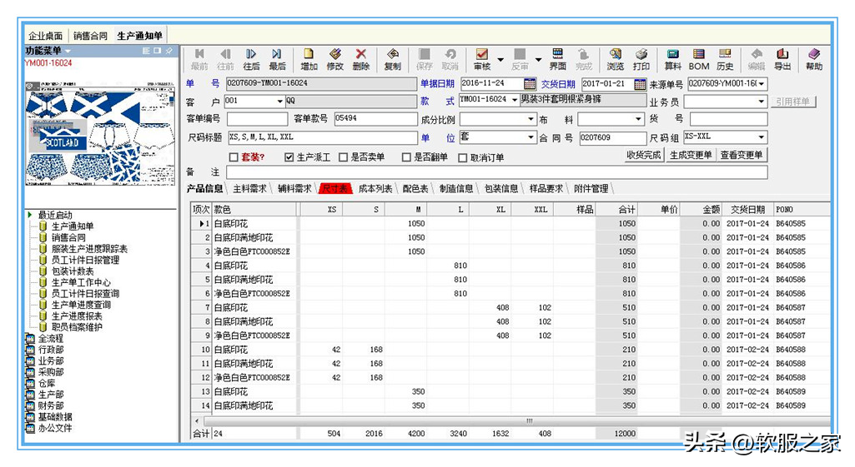Image resolution: width=855 pixels, height=467 pixels.
Task: Click the 导出 (Export) toolbar icon
Action: (x=782, y=59)
